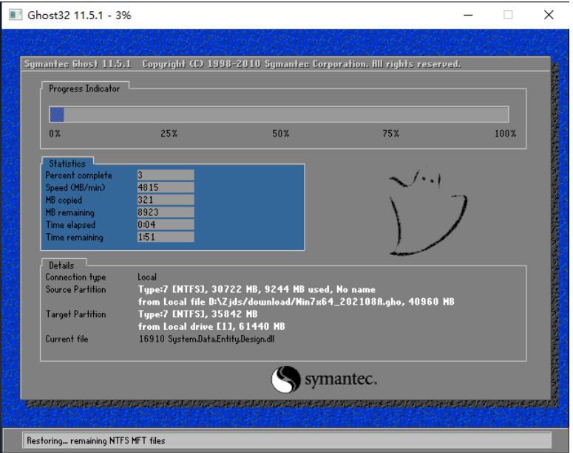The width and height of the screenshot is (573, 453).
Task: Click the Symantec yin-yang logo
Action: point(286,381)
